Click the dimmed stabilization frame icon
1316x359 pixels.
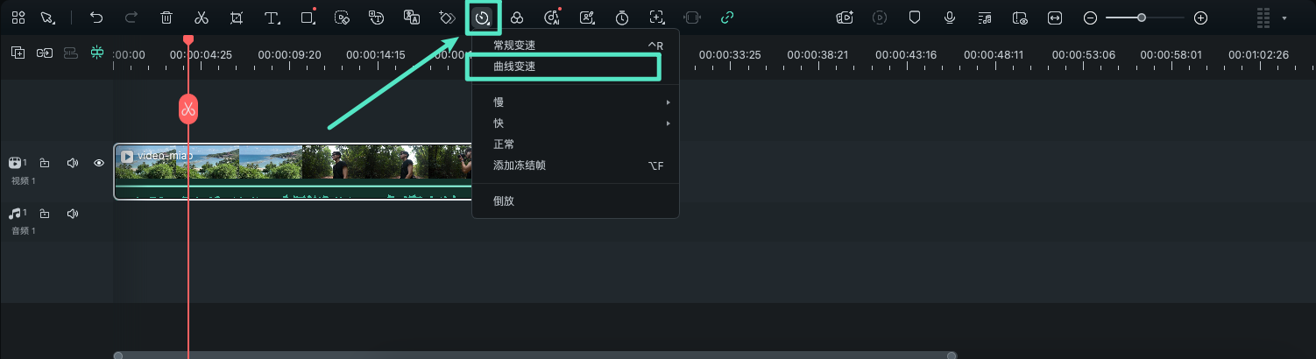click(x=692, y=18)
